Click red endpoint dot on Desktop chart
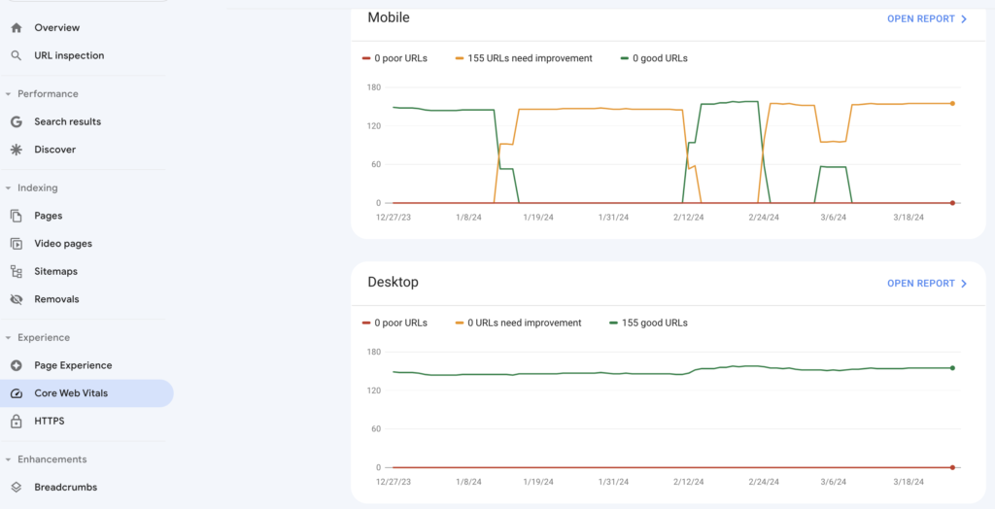995x509 pixels. (x=952, y=468)
